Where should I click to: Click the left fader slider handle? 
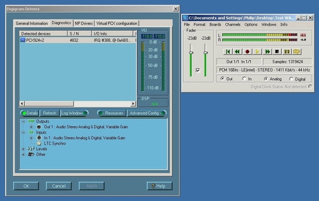point(191,53)
